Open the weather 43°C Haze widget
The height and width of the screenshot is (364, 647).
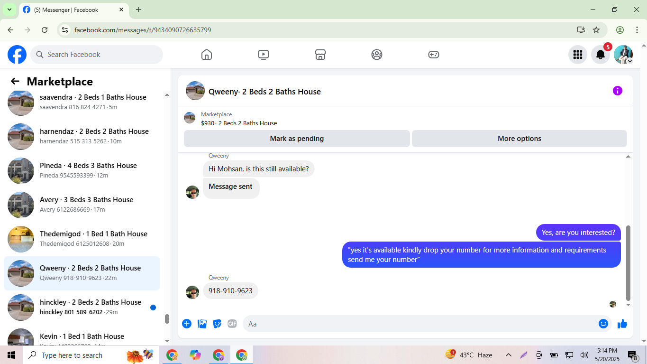[469, 355]
